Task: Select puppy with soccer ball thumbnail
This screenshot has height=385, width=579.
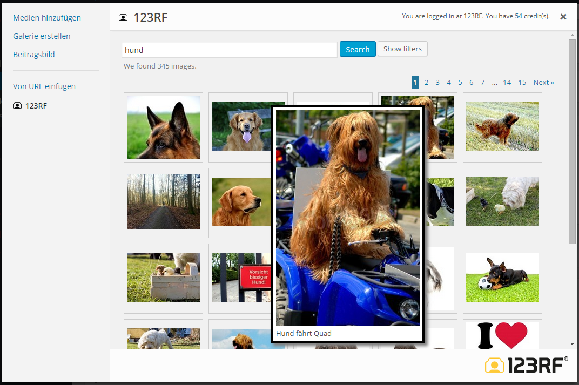Action: [x=502, y=278]
